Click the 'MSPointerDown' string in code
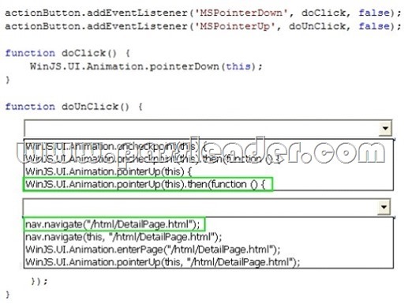The height and width of the screenshot is (308, 412). 241,13
